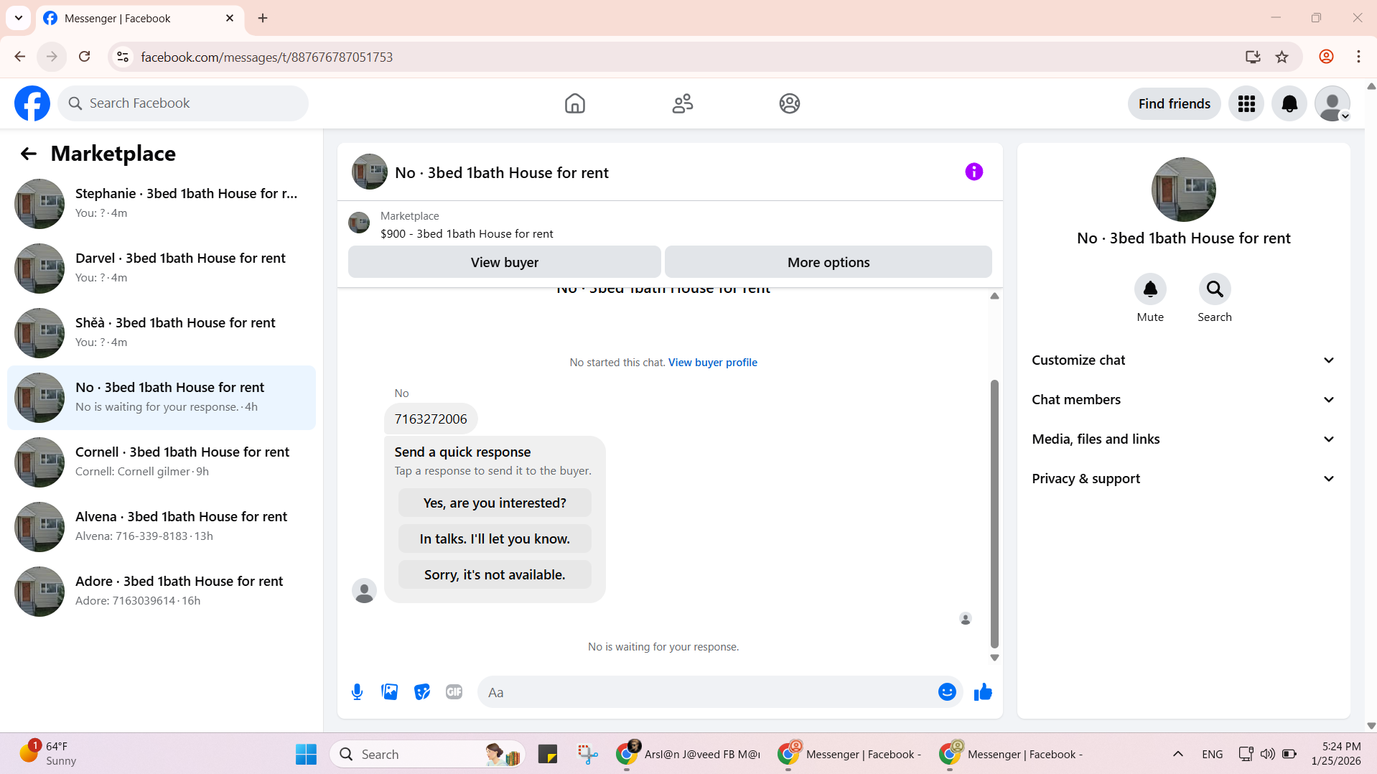Click View buyer button
This screenshot has height=774, width=1377.
[504, 262]
